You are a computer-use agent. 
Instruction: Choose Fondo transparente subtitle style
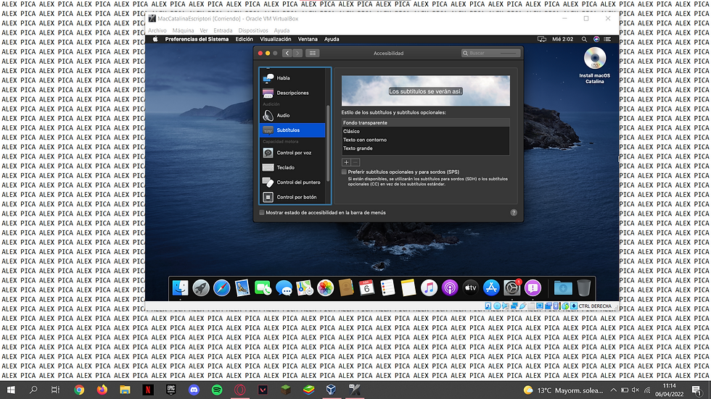(425, 122)
